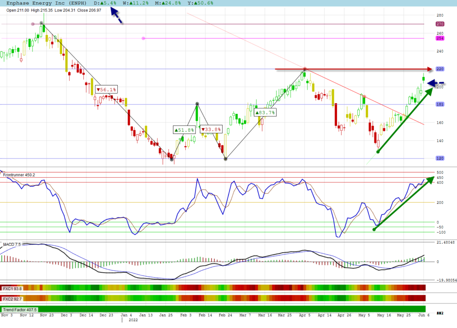This screenshot has width=457, height=328.
Task: Click the 140 price axis label
Action: click(x=440, y=141)
